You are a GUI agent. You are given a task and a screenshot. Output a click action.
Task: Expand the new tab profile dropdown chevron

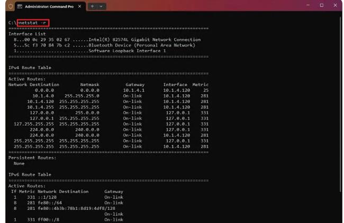click(x=101, y=6)
